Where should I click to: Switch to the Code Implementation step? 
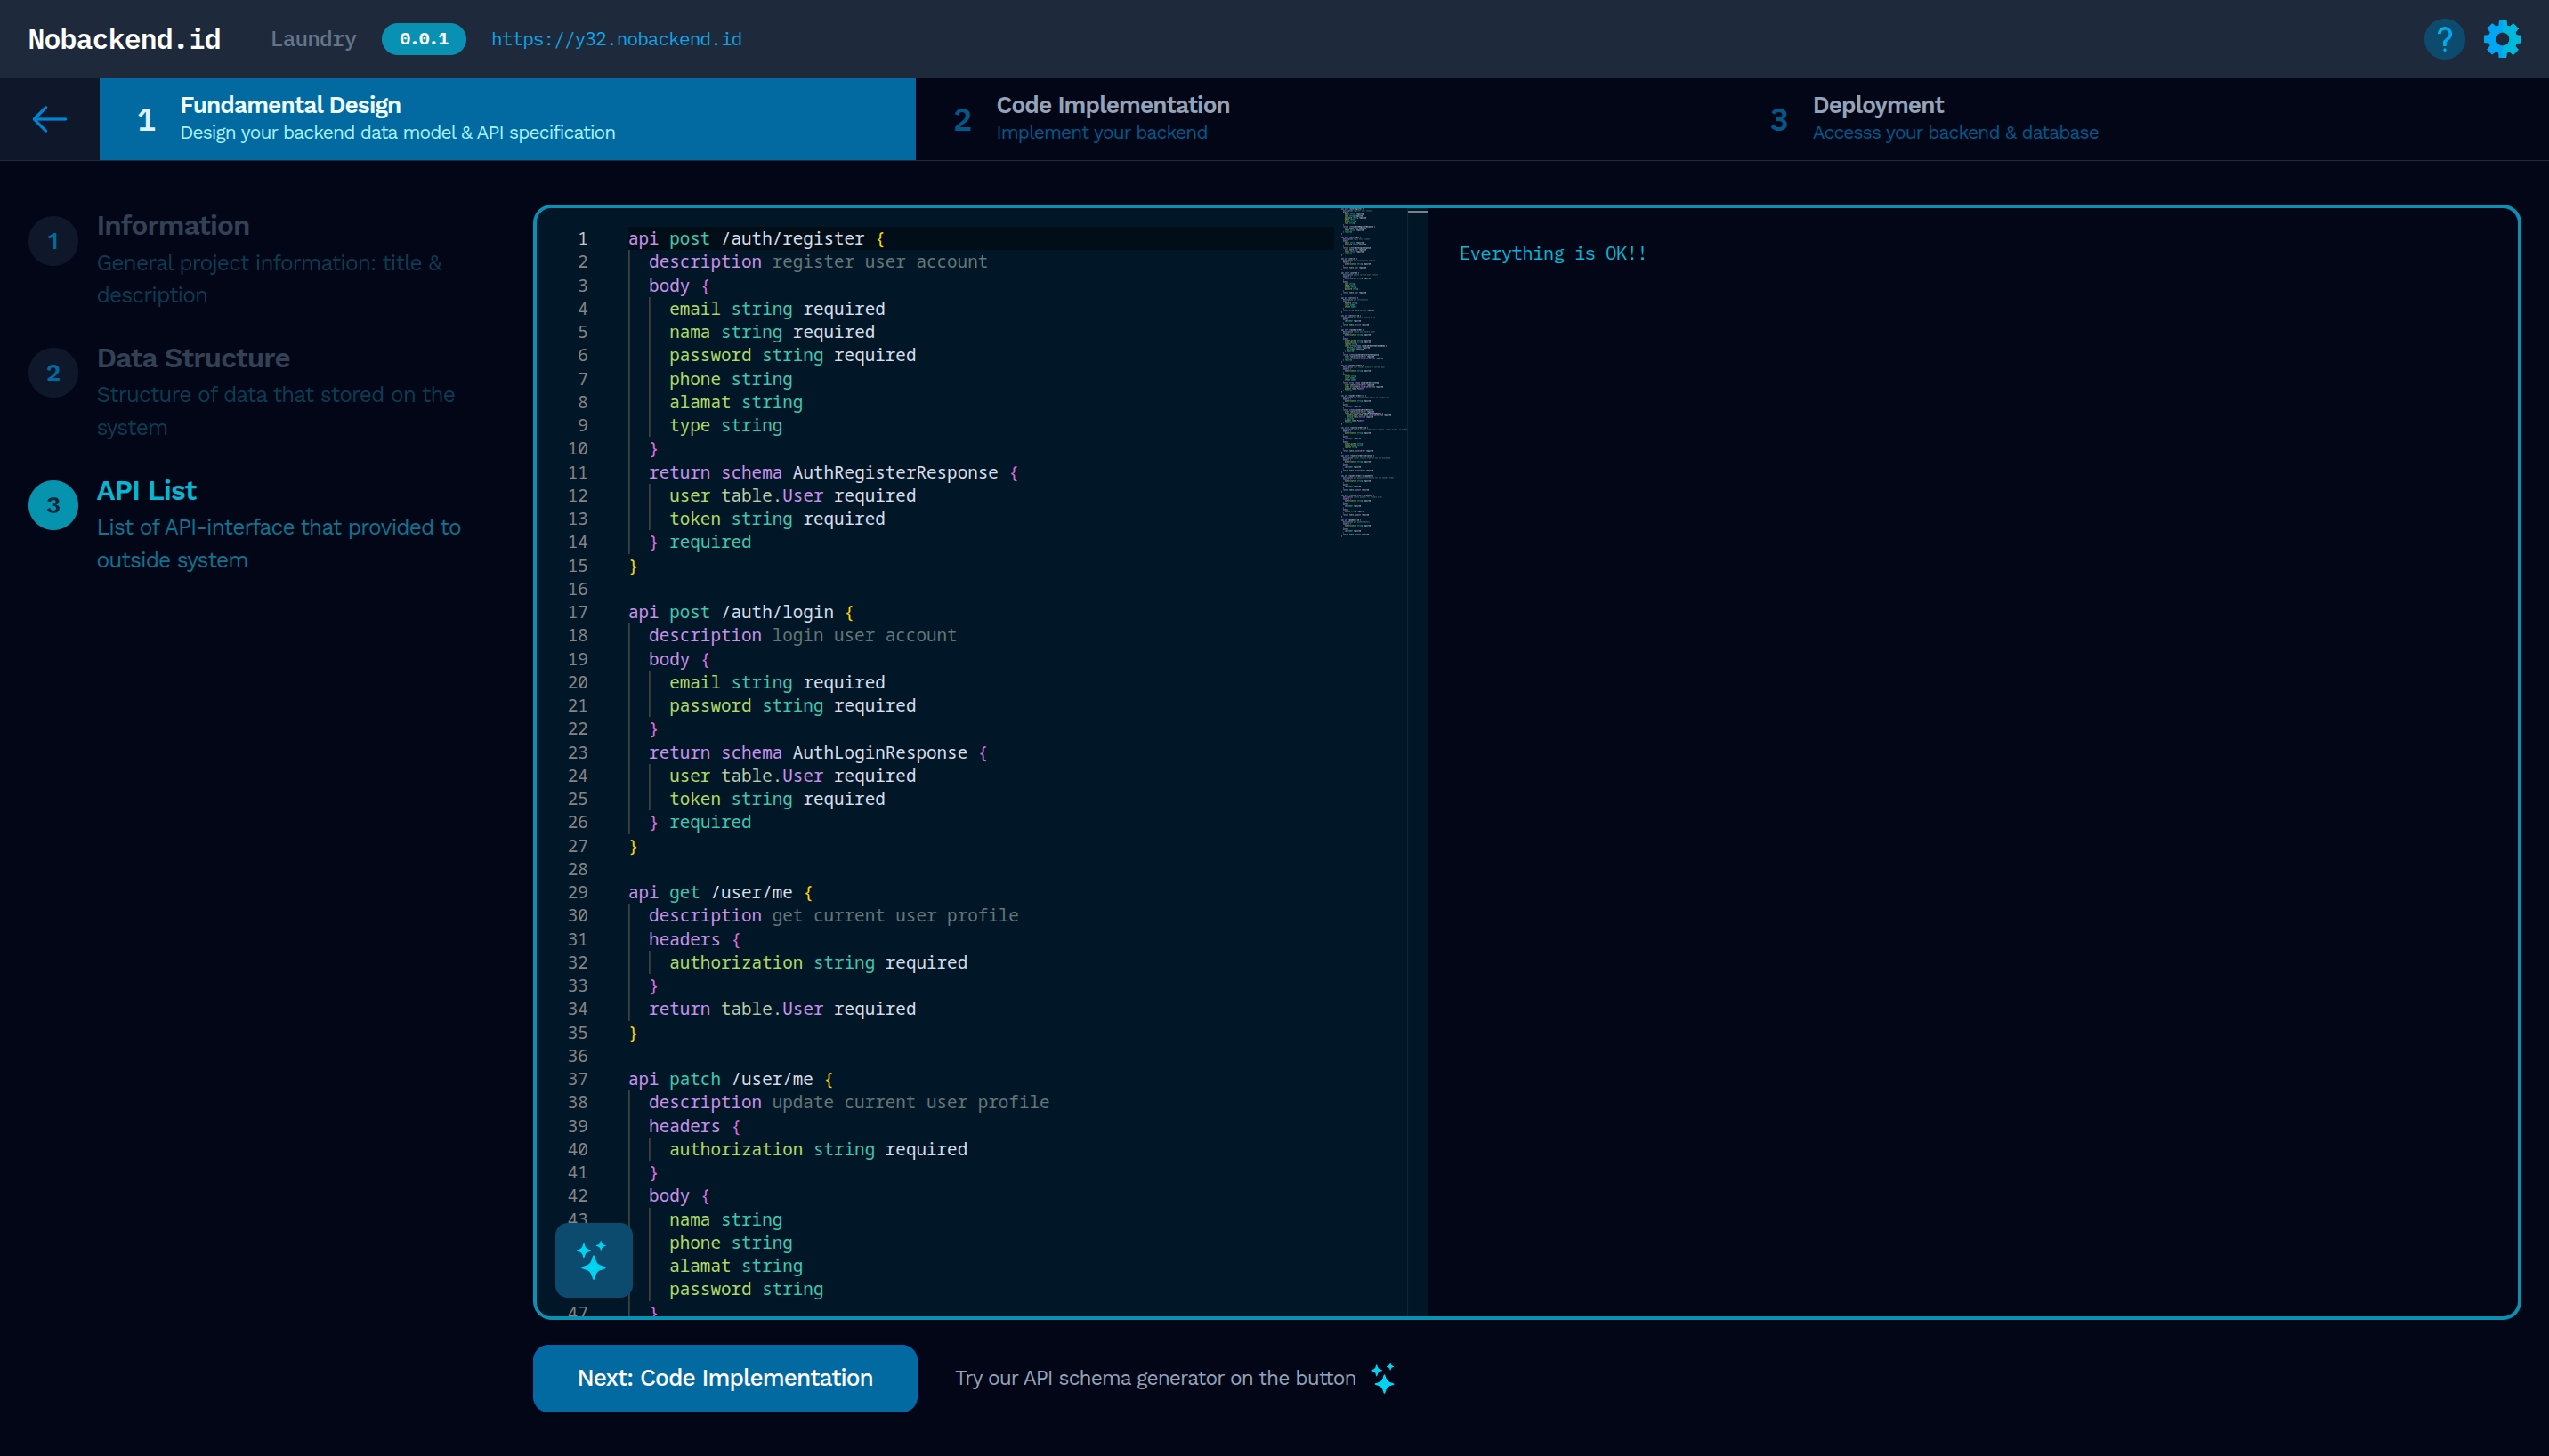pyautogui.click(x=1323, y=119)
